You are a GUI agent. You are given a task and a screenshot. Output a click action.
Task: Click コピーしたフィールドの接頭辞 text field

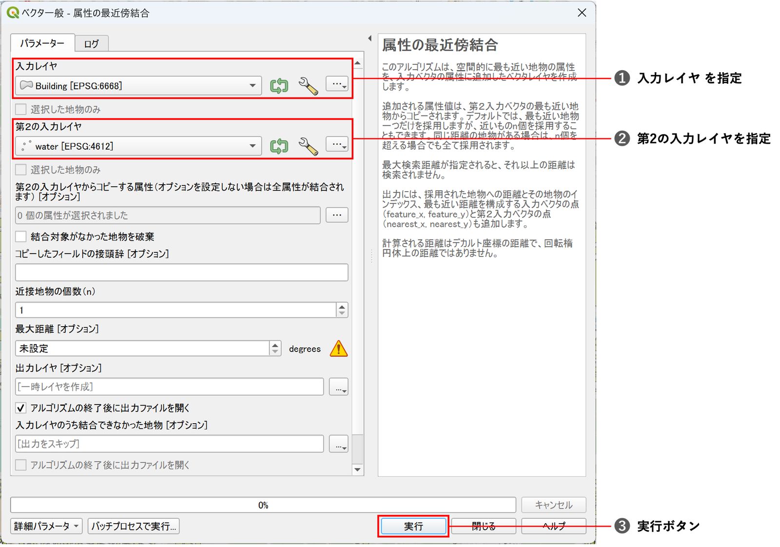[182, 273]
